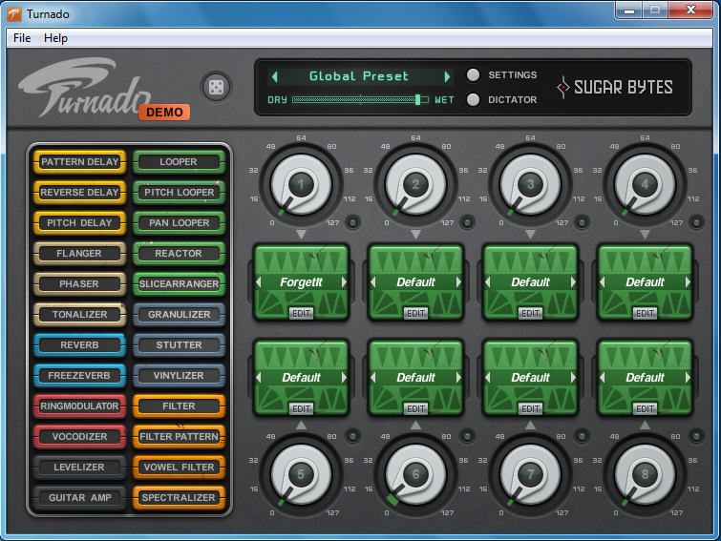Enable the DICTATOR round button

click(473, 99)
